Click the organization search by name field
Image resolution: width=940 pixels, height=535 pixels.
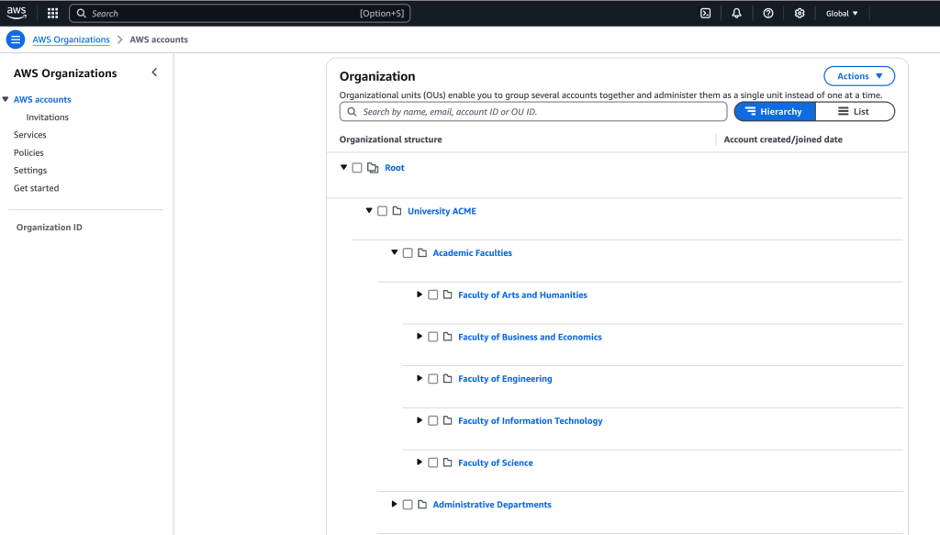(x=533, y=111)
